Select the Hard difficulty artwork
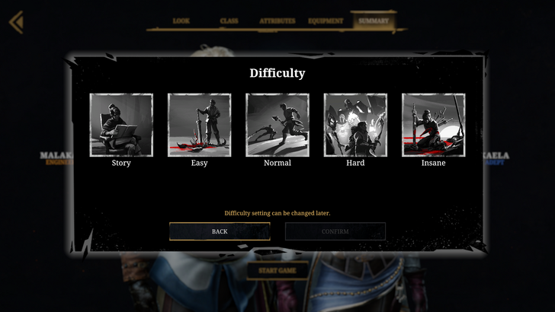Viewport: 555px width, 312px height. click(355, 125)
